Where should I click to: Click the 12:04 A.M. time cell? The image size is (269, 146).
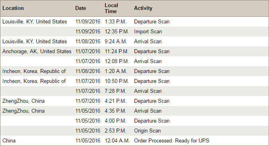tap(117, 141)
